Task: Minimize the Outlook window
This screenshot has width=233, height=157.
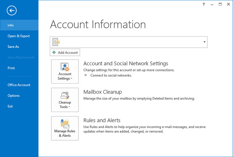Action: [x=212, y=5]
